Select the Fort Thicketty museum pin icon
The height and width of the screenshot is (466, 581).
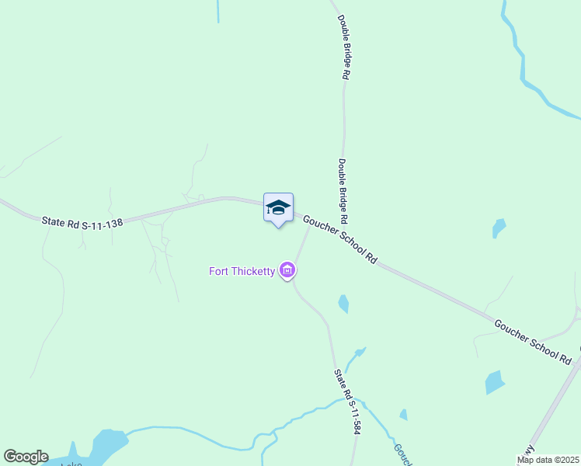click(287, 271)
